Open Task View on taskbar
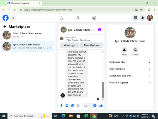 (56, 116)
